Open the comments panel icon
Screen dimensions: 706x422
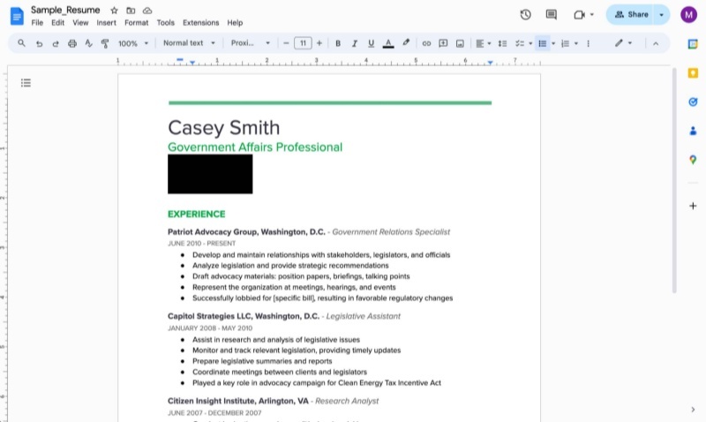pyautogui.click(x=552, y=14)
